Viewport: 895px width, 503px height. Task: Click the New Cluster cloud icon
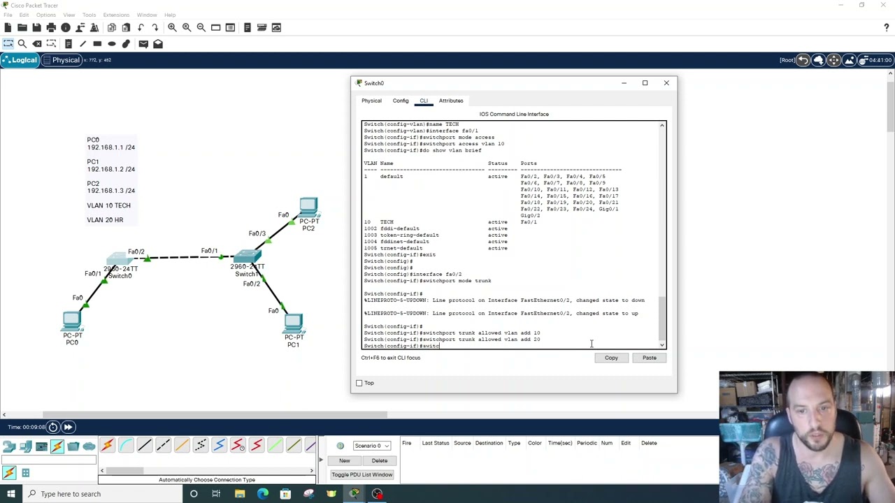coord(819,60)
